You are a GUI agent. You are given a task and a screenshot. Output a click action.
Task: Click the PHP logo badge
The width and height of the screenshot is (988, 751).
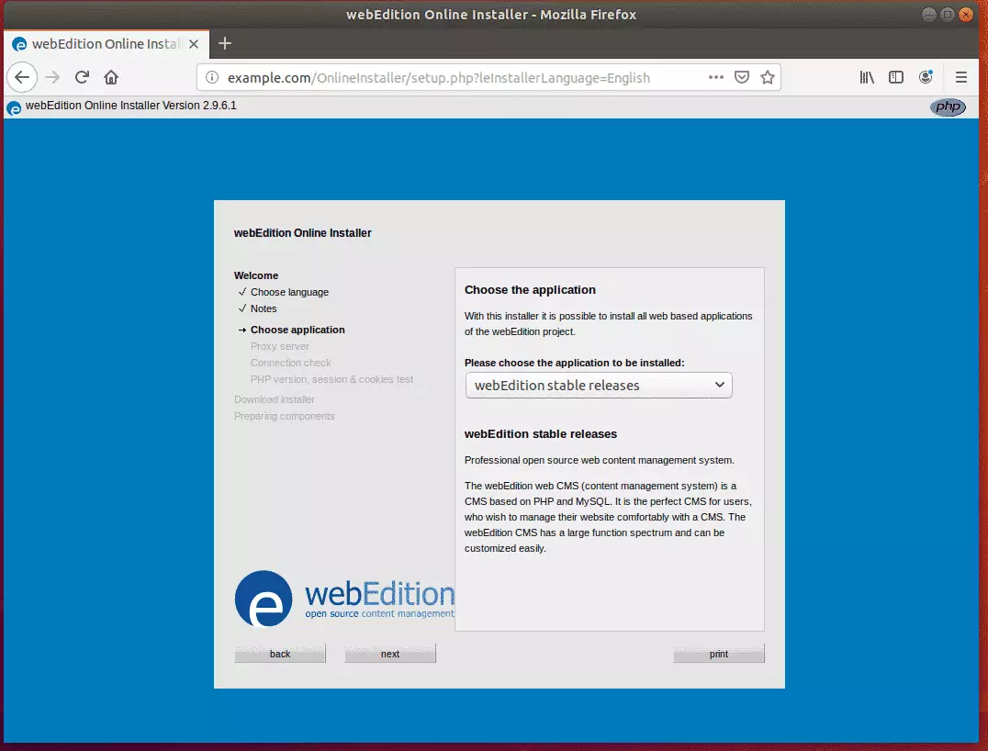(x=948, y=107)
